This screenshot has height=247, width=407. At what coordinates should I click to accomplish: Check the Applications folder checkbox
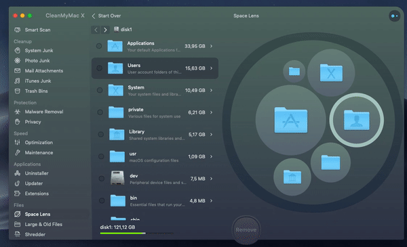(99, 46)
